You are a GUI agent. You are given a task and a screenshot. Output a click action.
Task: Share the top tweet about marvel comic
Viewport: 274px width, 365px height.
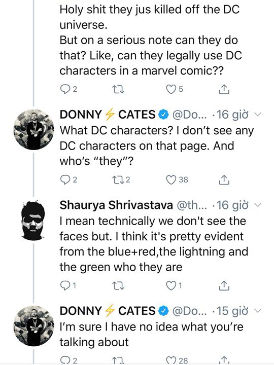pos(224,89)
